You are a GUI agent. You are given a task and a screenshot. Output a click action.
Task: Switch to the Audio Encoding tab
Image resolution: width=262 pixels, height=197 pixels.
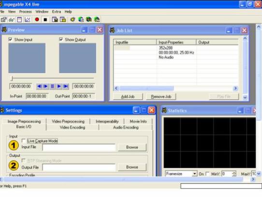tap(126, 127)
